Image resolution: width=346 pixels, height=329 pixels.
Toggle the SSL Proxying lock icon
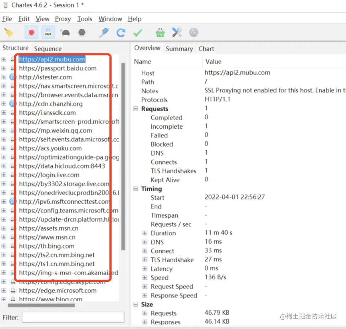48,32
